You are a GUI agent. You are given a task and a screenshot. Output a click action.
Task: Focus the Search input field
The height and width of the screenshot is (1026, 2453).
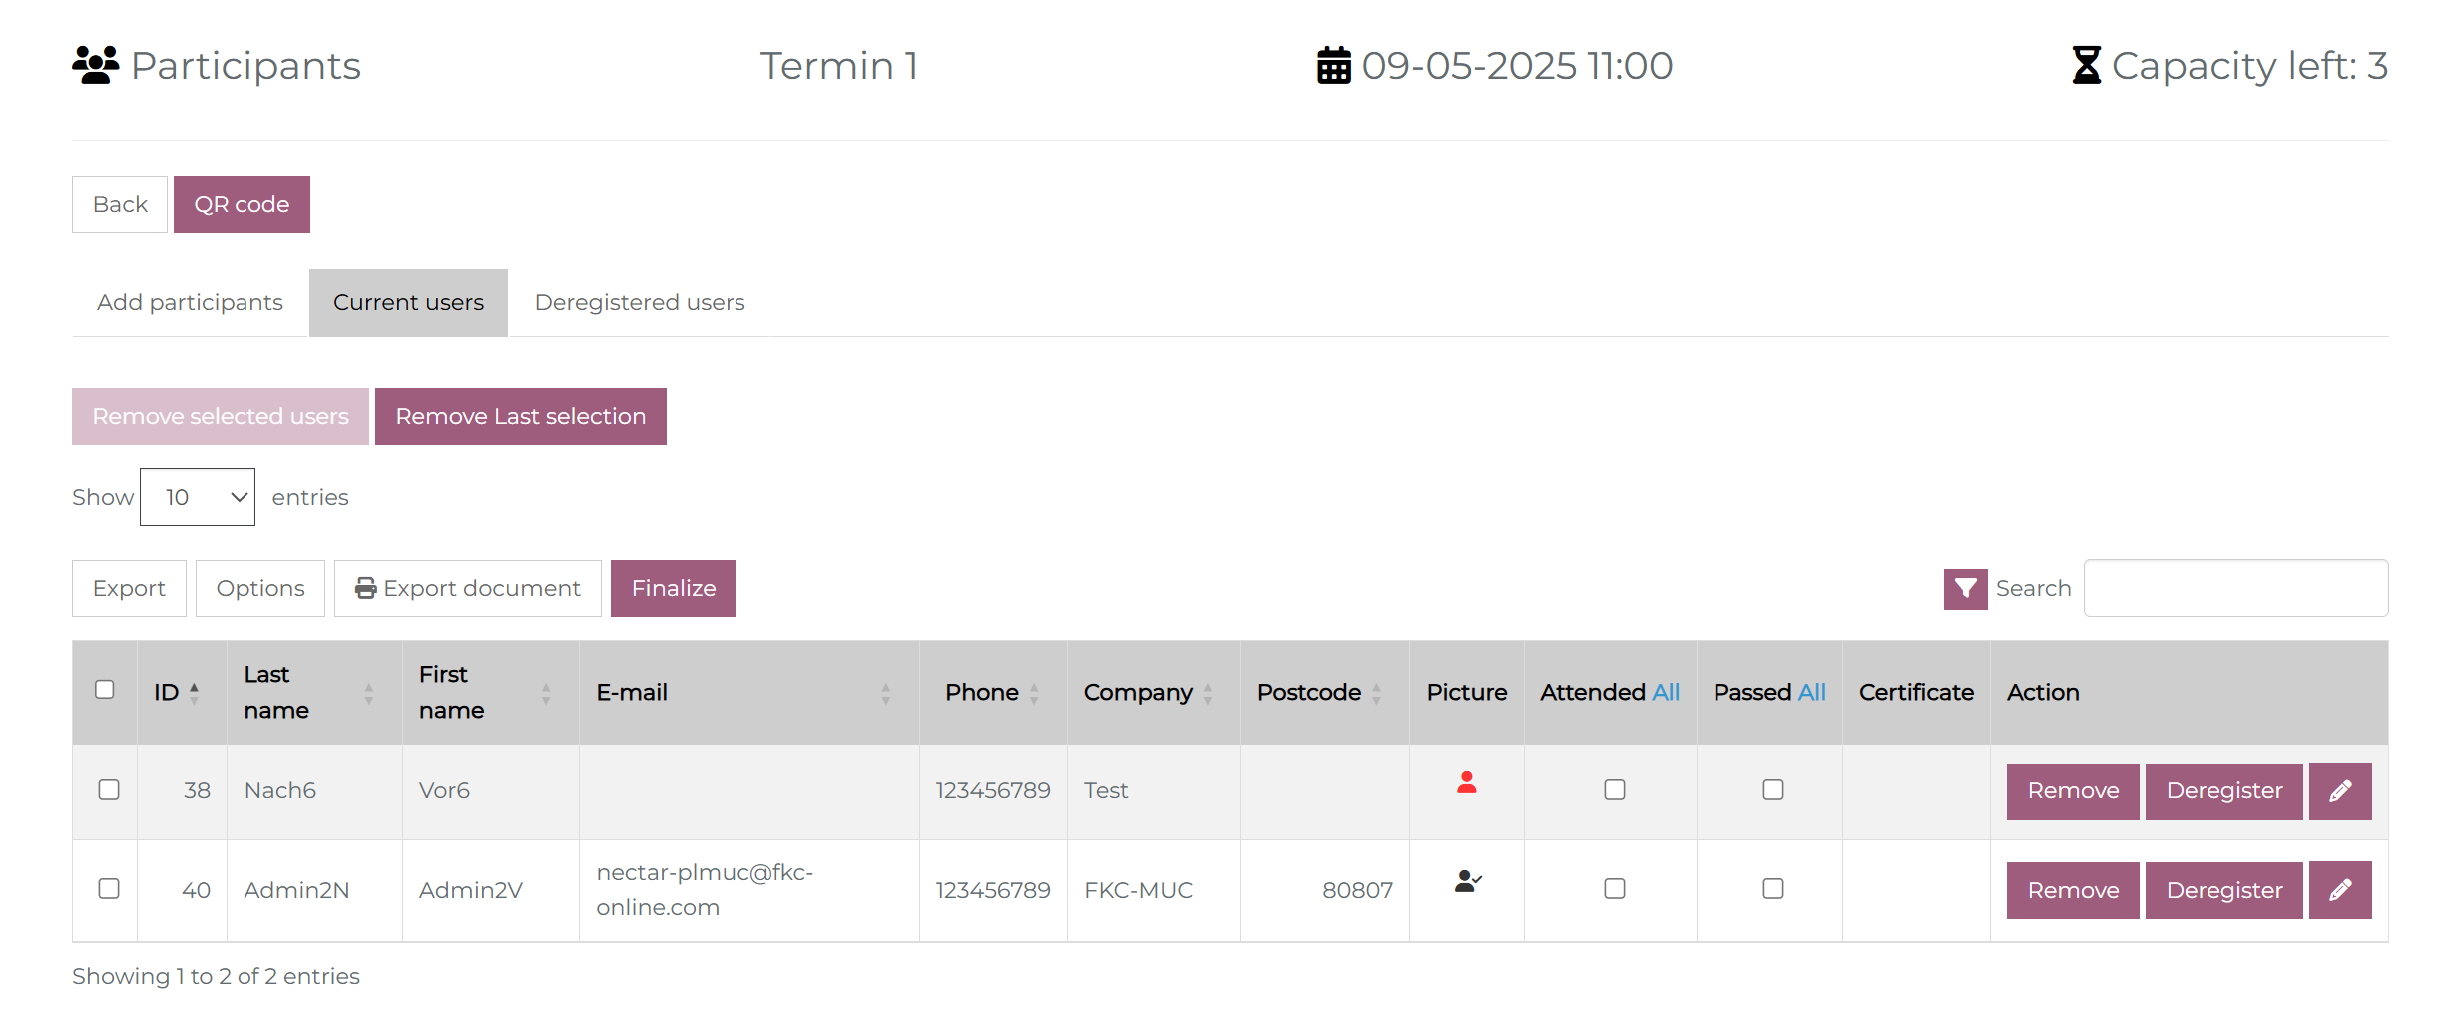pos(2235,589)
